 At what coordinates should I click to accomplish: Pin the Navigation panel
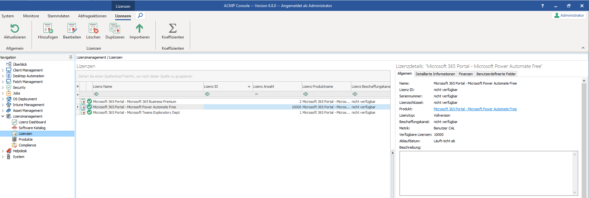pyautogui.click(x=71, y=57)
